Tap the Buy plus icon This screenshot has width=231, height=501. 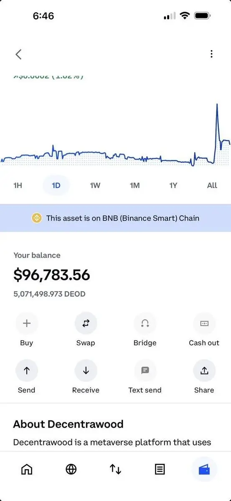point(27,323)
